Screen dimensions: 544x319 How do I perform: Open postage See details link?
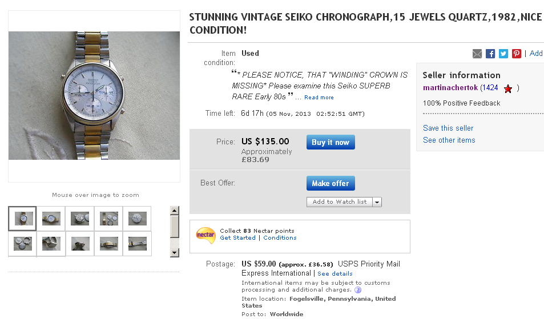coord(335,274)
